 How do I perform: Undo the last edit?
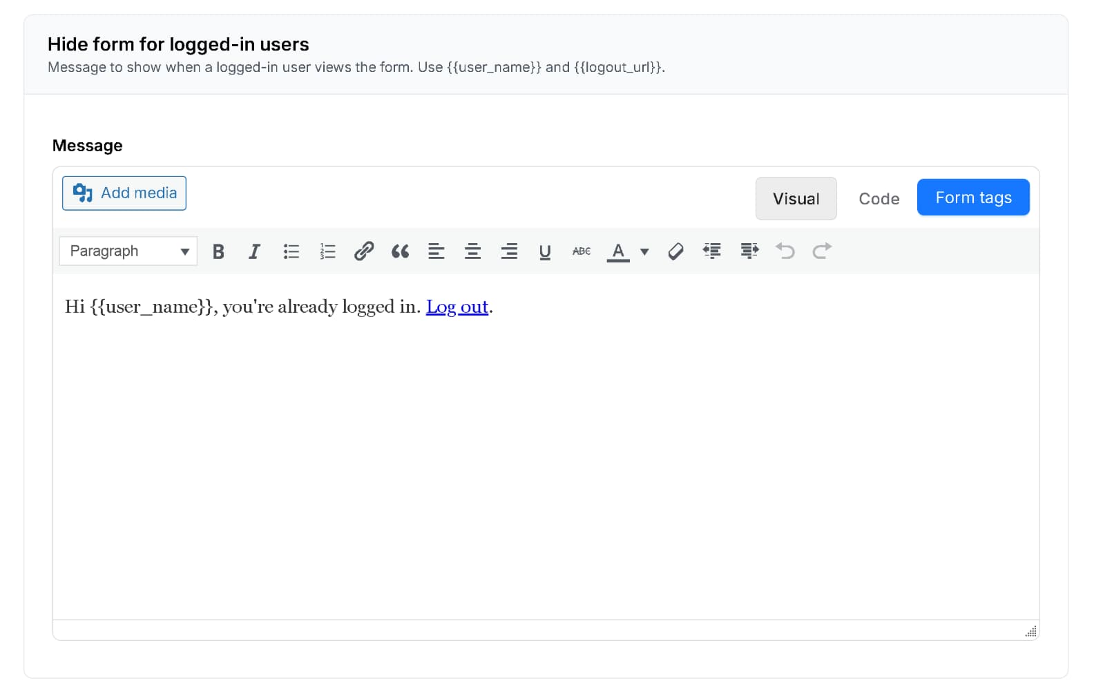click(785, 251)
